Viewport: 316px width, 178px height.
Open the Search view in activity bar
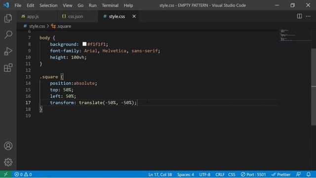pyautogui.click(x=8, y=35)
